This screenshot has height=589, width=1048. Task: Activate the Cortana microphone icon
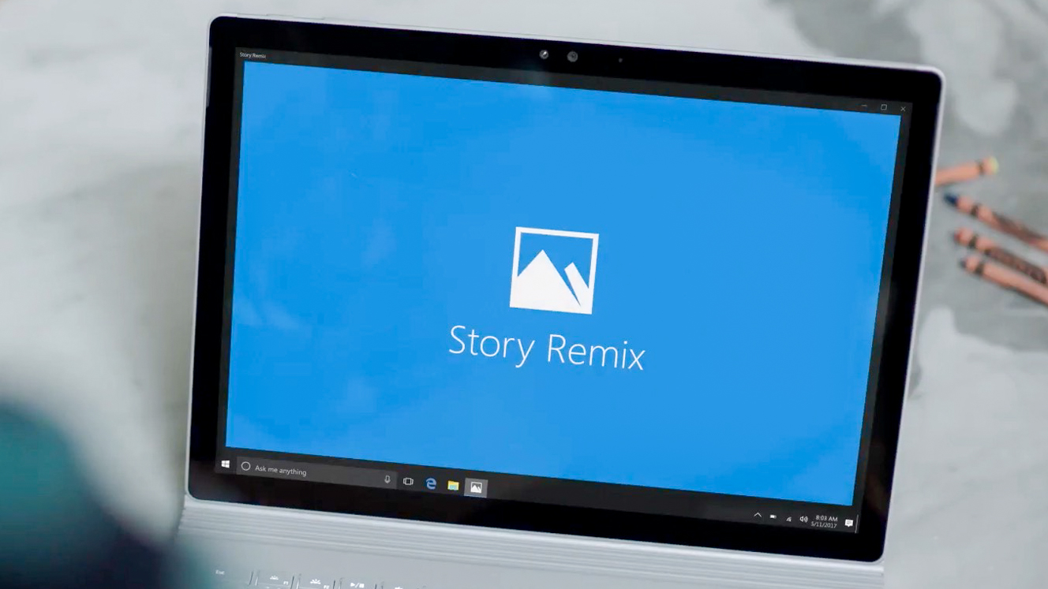pyautogui.click(x=387, y=479)
